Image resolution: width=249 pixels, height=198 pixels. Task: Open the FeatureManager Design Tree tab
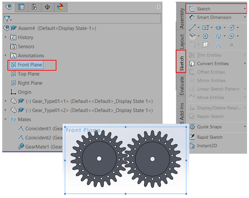coord(8,7)
